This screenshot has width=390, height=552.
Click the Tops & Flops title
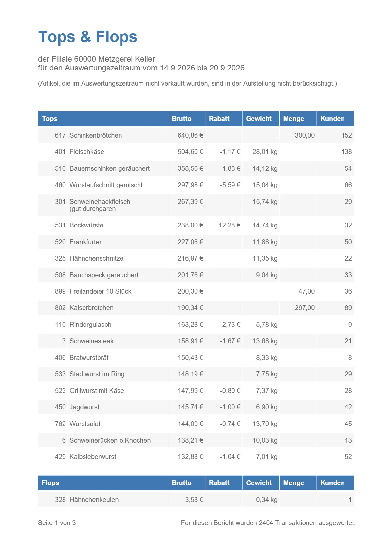pos(87,37)
